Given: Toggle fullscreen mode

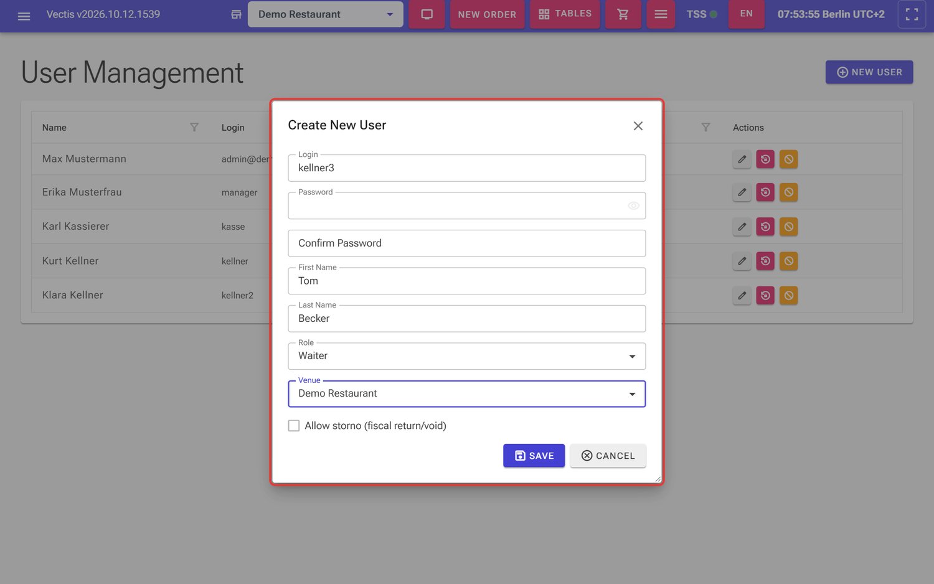Looking at the screenshot, I should pyautogui.click(x=912, y=14).
